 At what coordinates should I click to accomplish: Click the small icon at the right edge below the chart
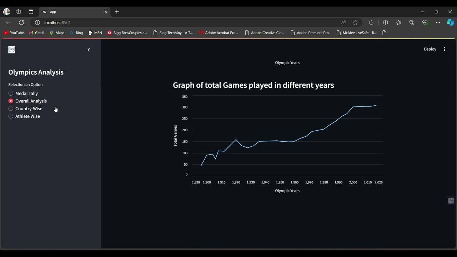451,201
